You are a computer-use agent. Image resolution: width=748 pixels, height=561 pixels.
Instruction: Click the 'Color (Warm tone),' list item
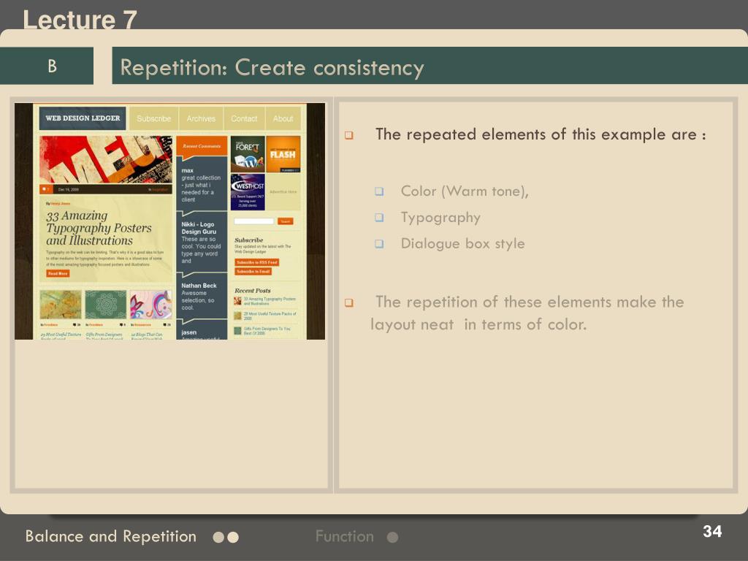pyautogui.click(x=465, y=191)
